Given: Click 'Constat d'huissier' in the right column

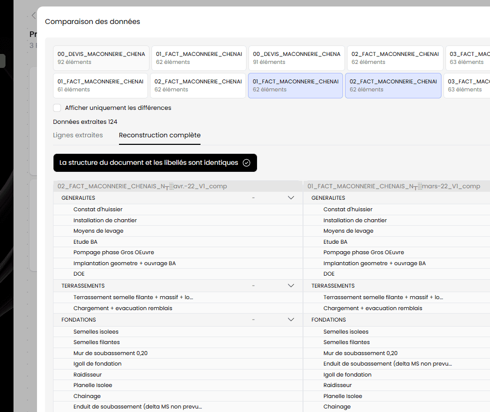Looking at the screenshot, I should click(348, 209).
